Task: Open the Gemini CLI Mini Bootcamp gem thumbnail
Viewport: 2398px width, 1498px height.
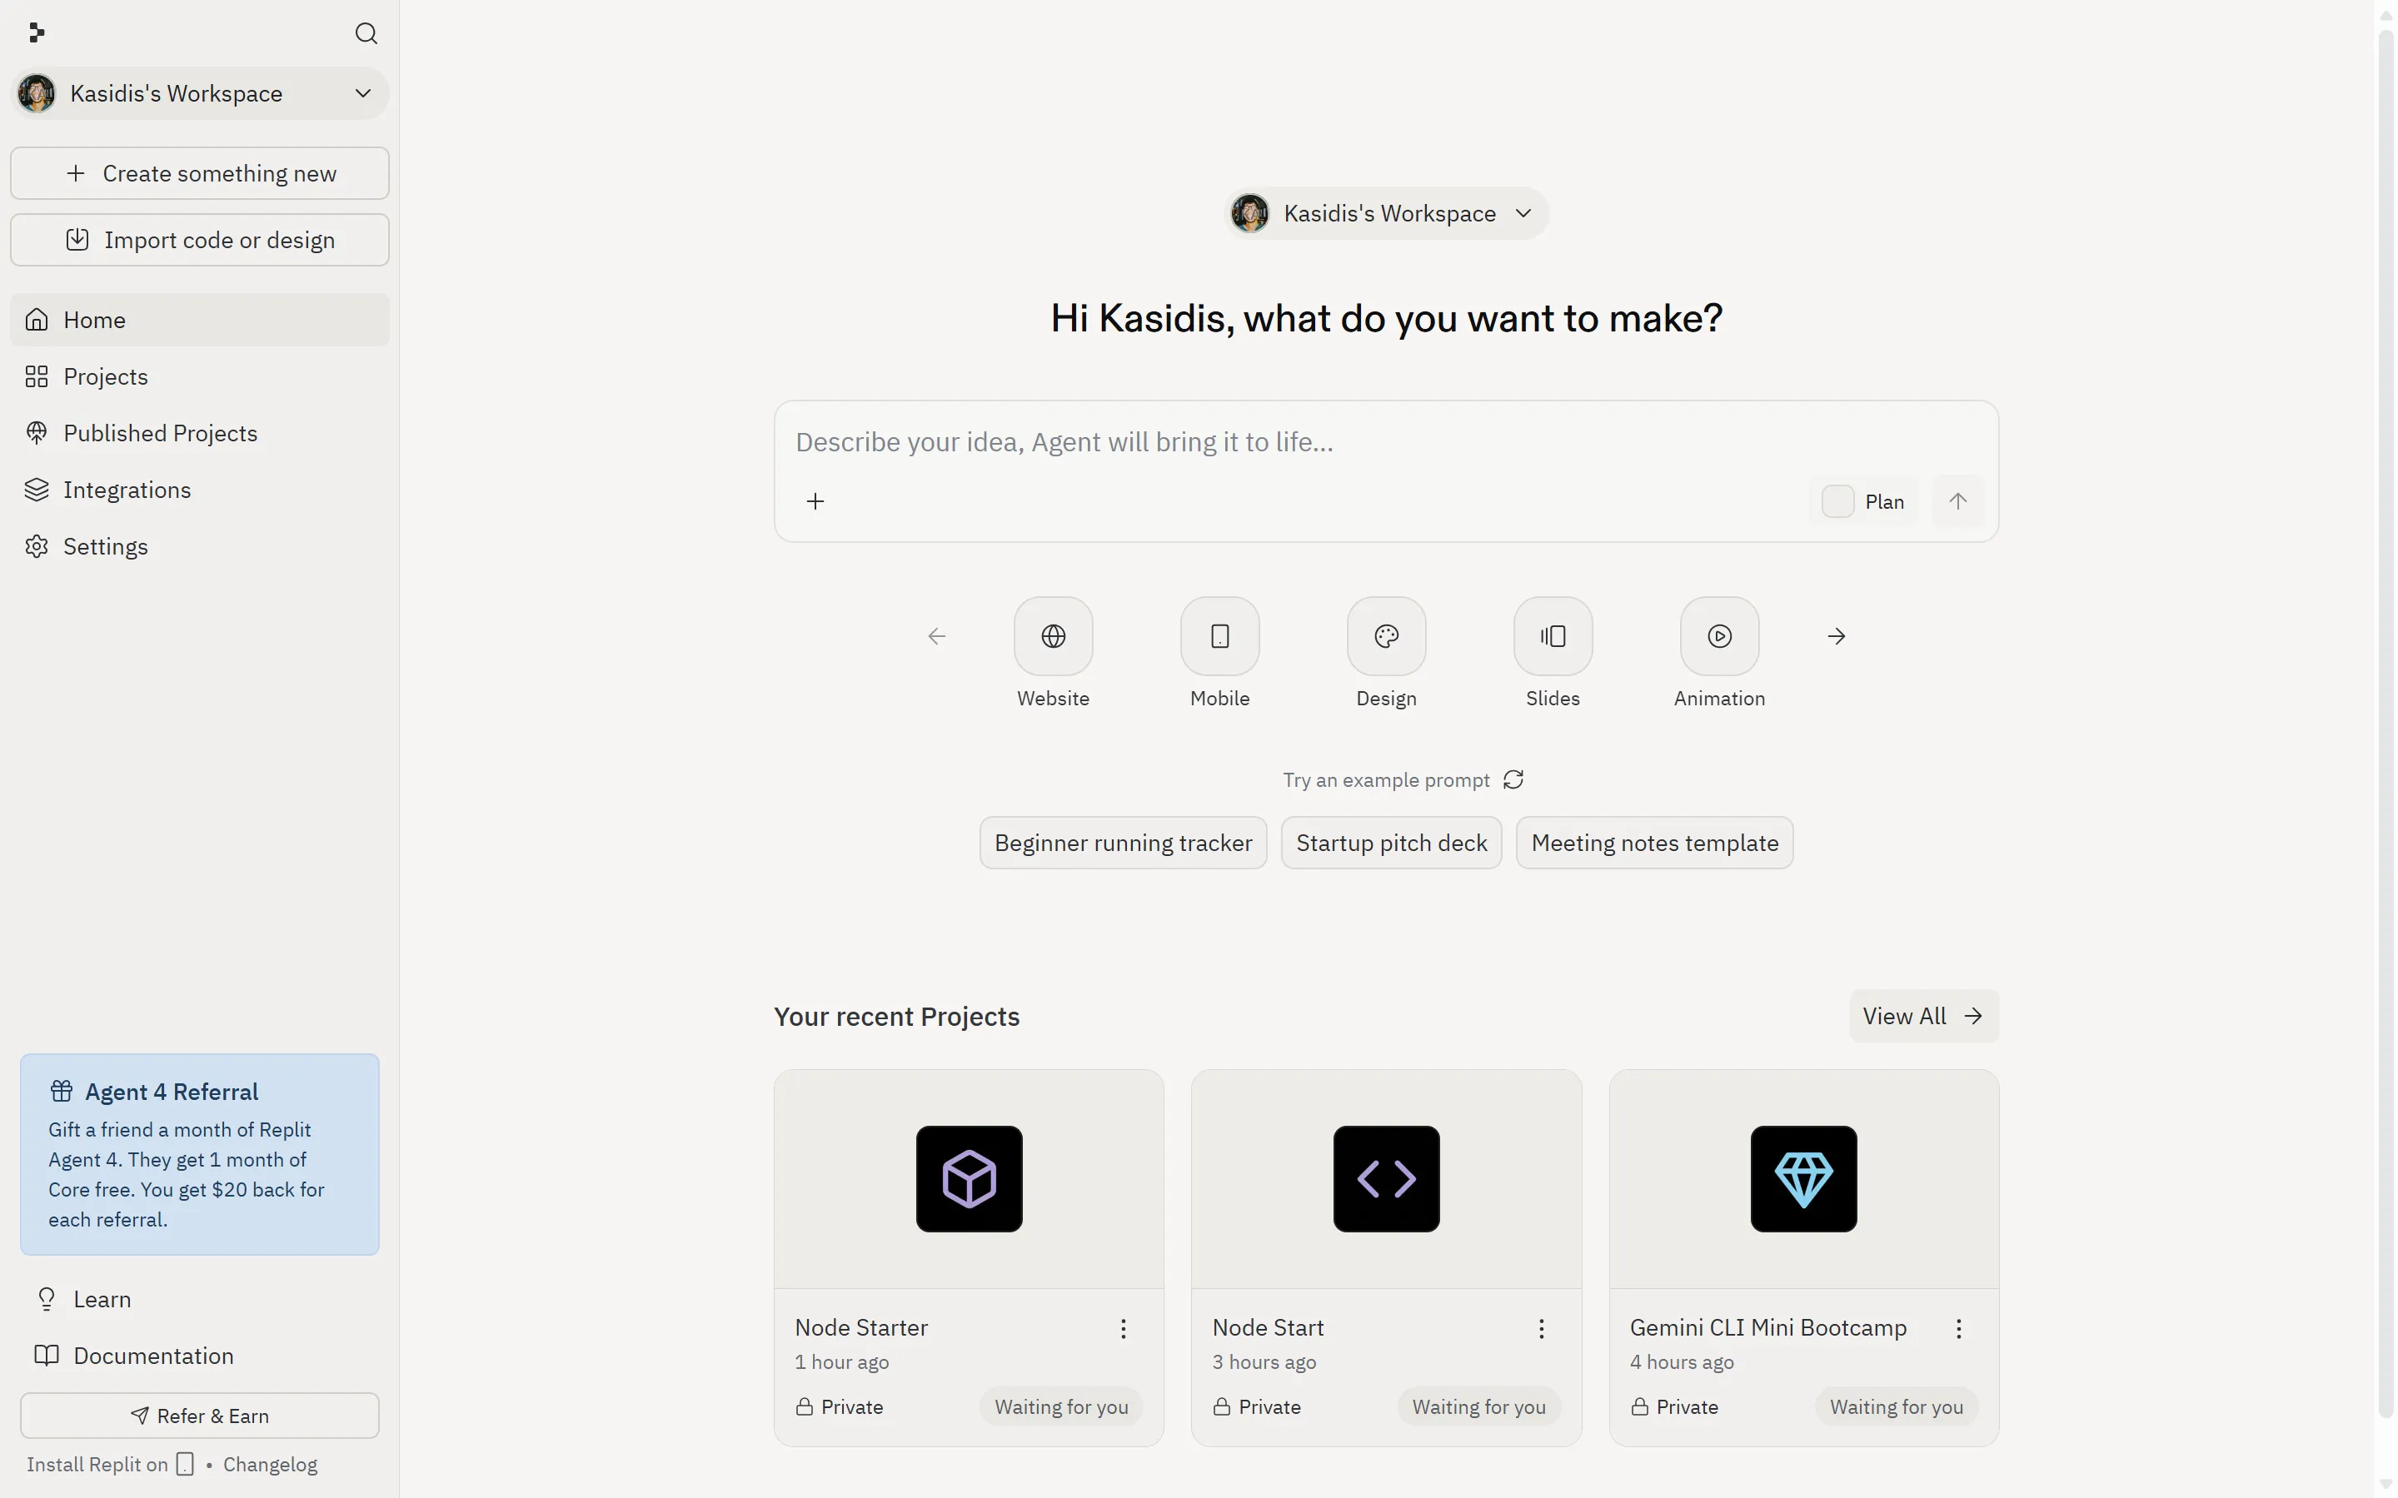Action: (1803, 1179)
